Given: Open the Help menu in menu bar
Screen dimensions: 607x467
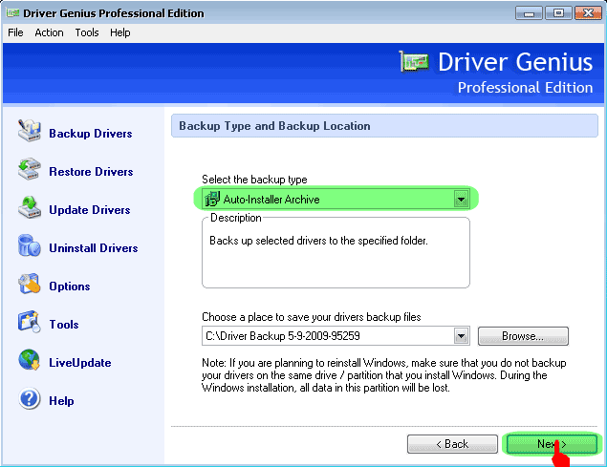Looking at the screenshot, I should point(120,32).
